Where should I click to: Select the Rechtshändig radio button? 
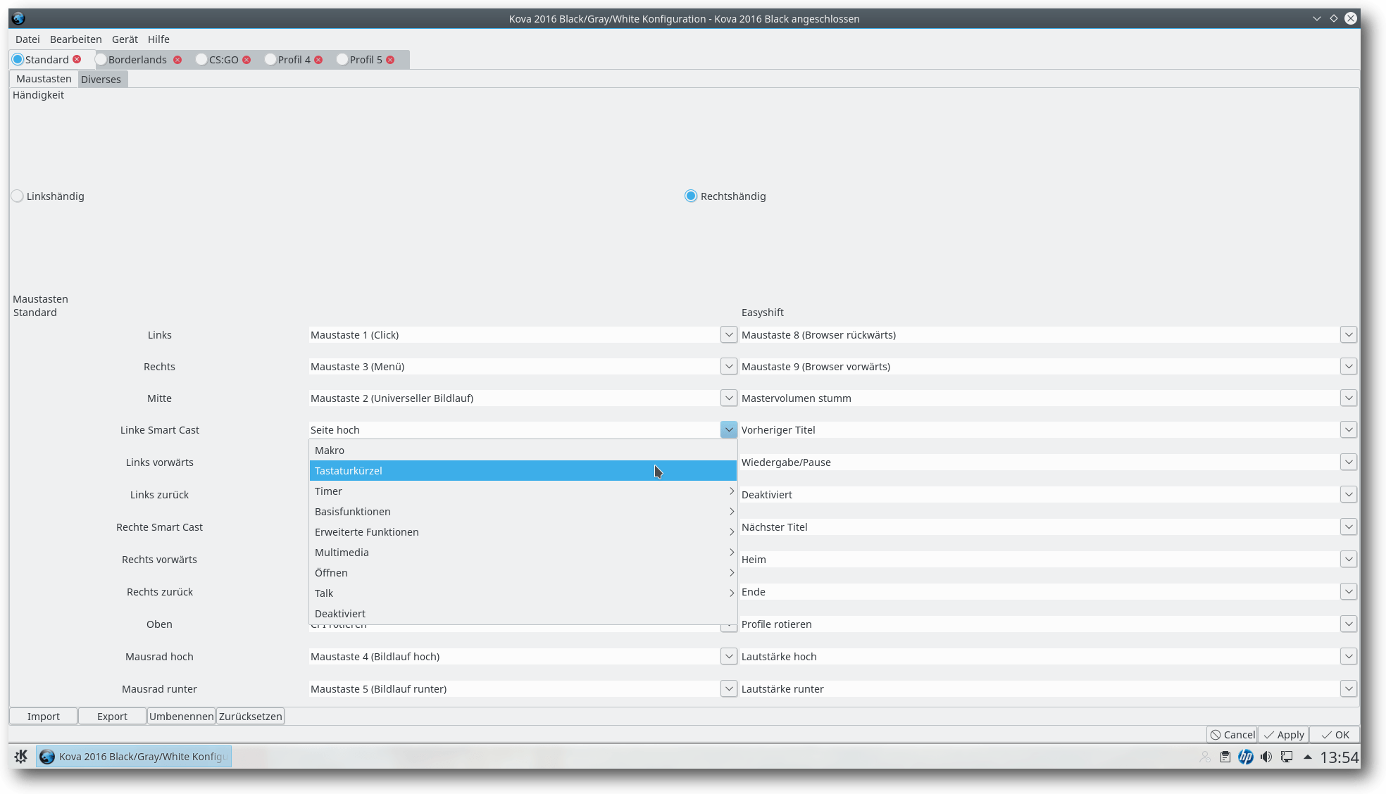pyautogui.click(x=690, y=196)
